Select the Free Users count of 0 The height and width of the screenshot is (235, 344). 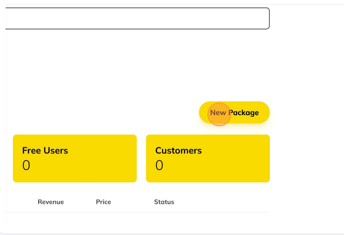coord(26,165)
